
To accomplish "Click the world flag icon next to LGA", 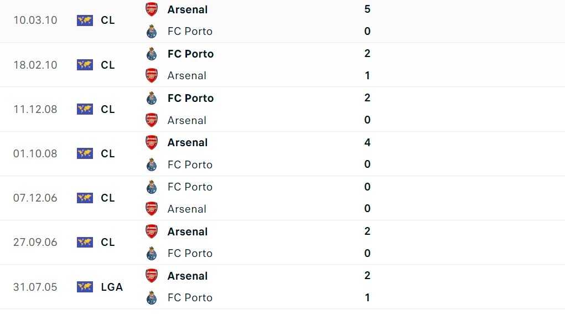I will point(85,287).
